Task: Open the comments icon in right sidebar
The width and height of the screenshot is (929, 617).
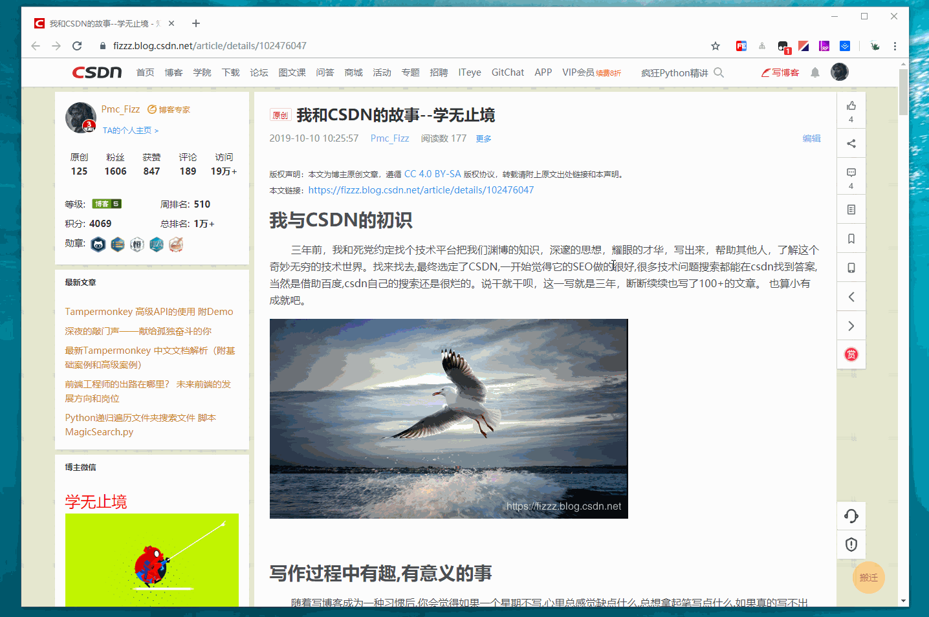Action: coord(851,173)
